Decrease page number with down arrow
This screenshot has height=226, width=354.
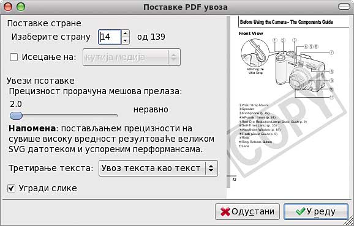click(x=126, y=41)
